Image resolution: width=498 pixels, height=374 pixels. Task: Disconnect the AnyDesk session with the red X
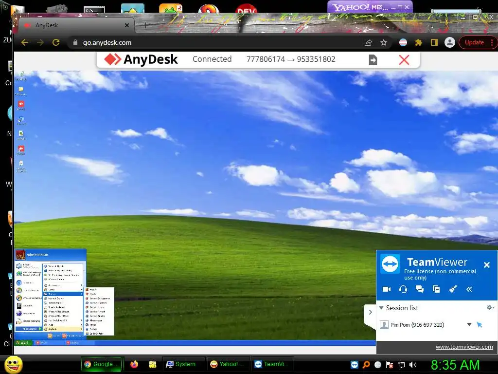(404, 60)
